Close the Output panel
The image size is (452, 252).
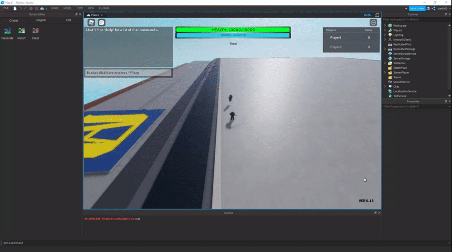pyautogui.click(x=379, y=213)
